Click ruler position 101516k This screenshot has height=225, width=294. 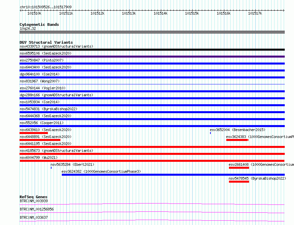[x=224, y=13]
